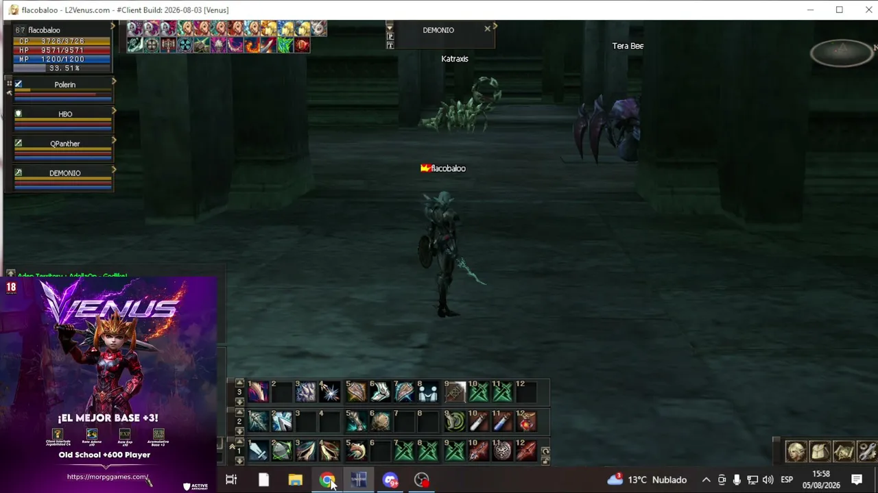Activate the icy arrow skill in bar 2 slot 2

[x=283, y=421]
